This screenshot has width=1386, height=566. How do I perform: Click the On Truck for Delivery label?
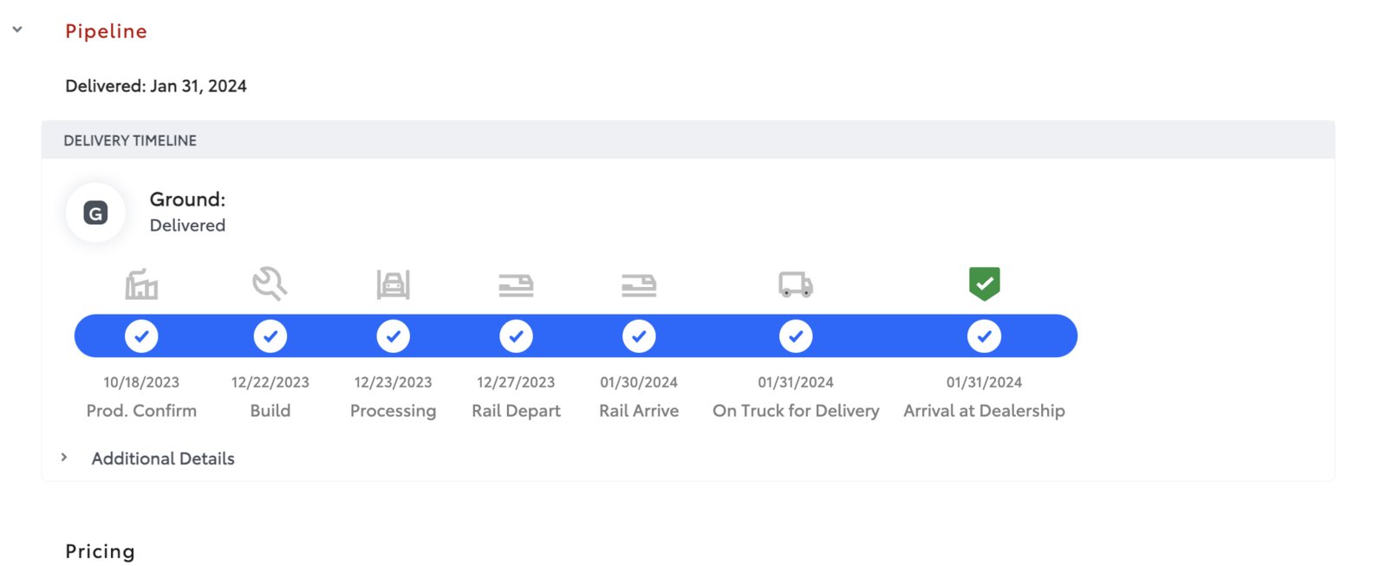click(x=796, y=411)
